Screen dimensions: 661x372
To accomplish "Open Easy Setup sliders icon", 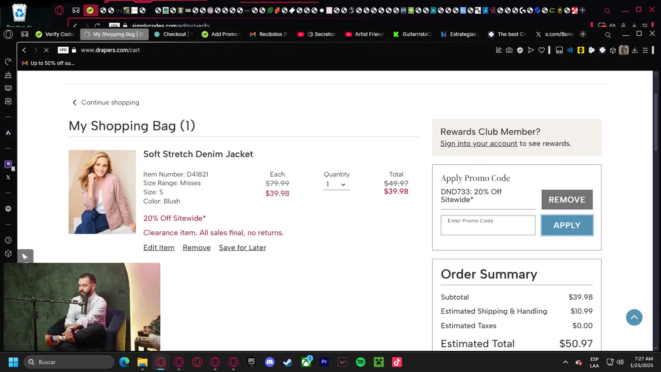I will pos(645,50).
